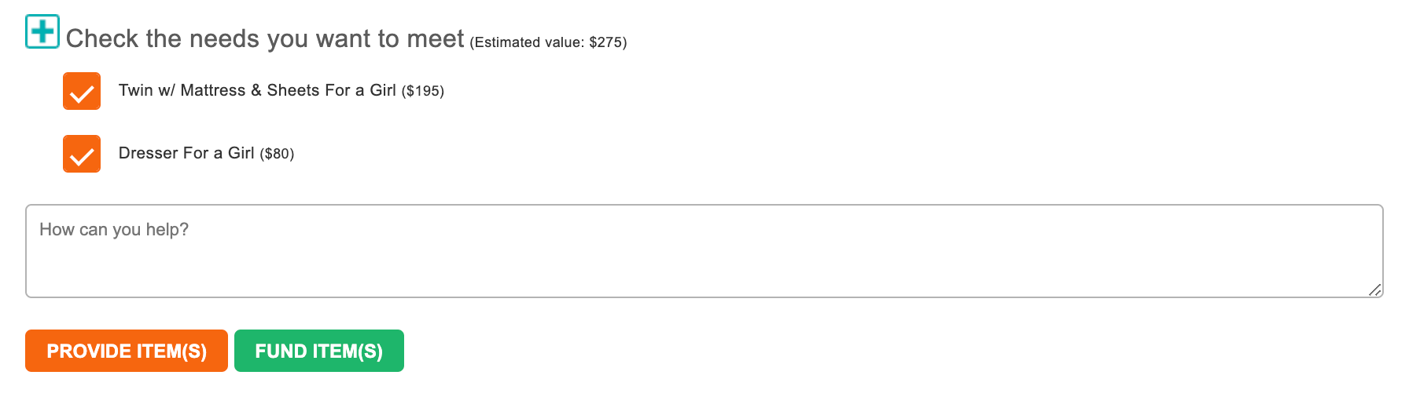Screen dimensions: 1409x397
Task: Toggle the white checkmark on the Dresser item
Action: coord(82,157)
